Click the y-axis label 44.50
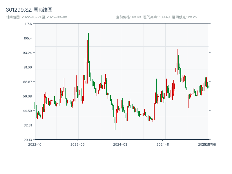This screenshot has width=232, height=174. [x=27, y=111]
